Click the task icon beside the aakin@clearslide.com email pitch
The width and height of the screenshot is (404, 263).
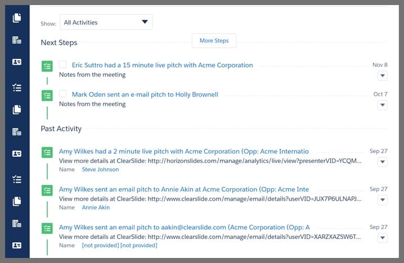[x=47, y=229]
